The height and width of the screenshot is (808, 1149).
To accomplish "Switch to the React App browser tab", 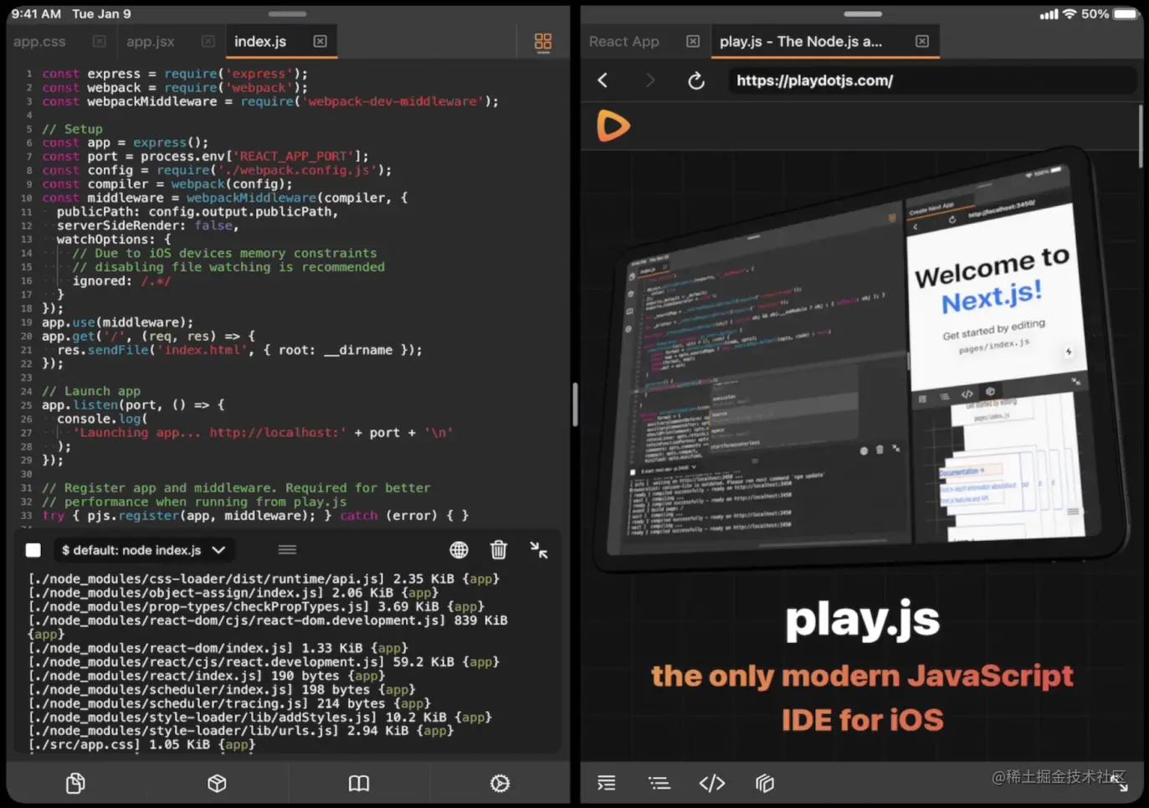I will (x=624, y=41).
